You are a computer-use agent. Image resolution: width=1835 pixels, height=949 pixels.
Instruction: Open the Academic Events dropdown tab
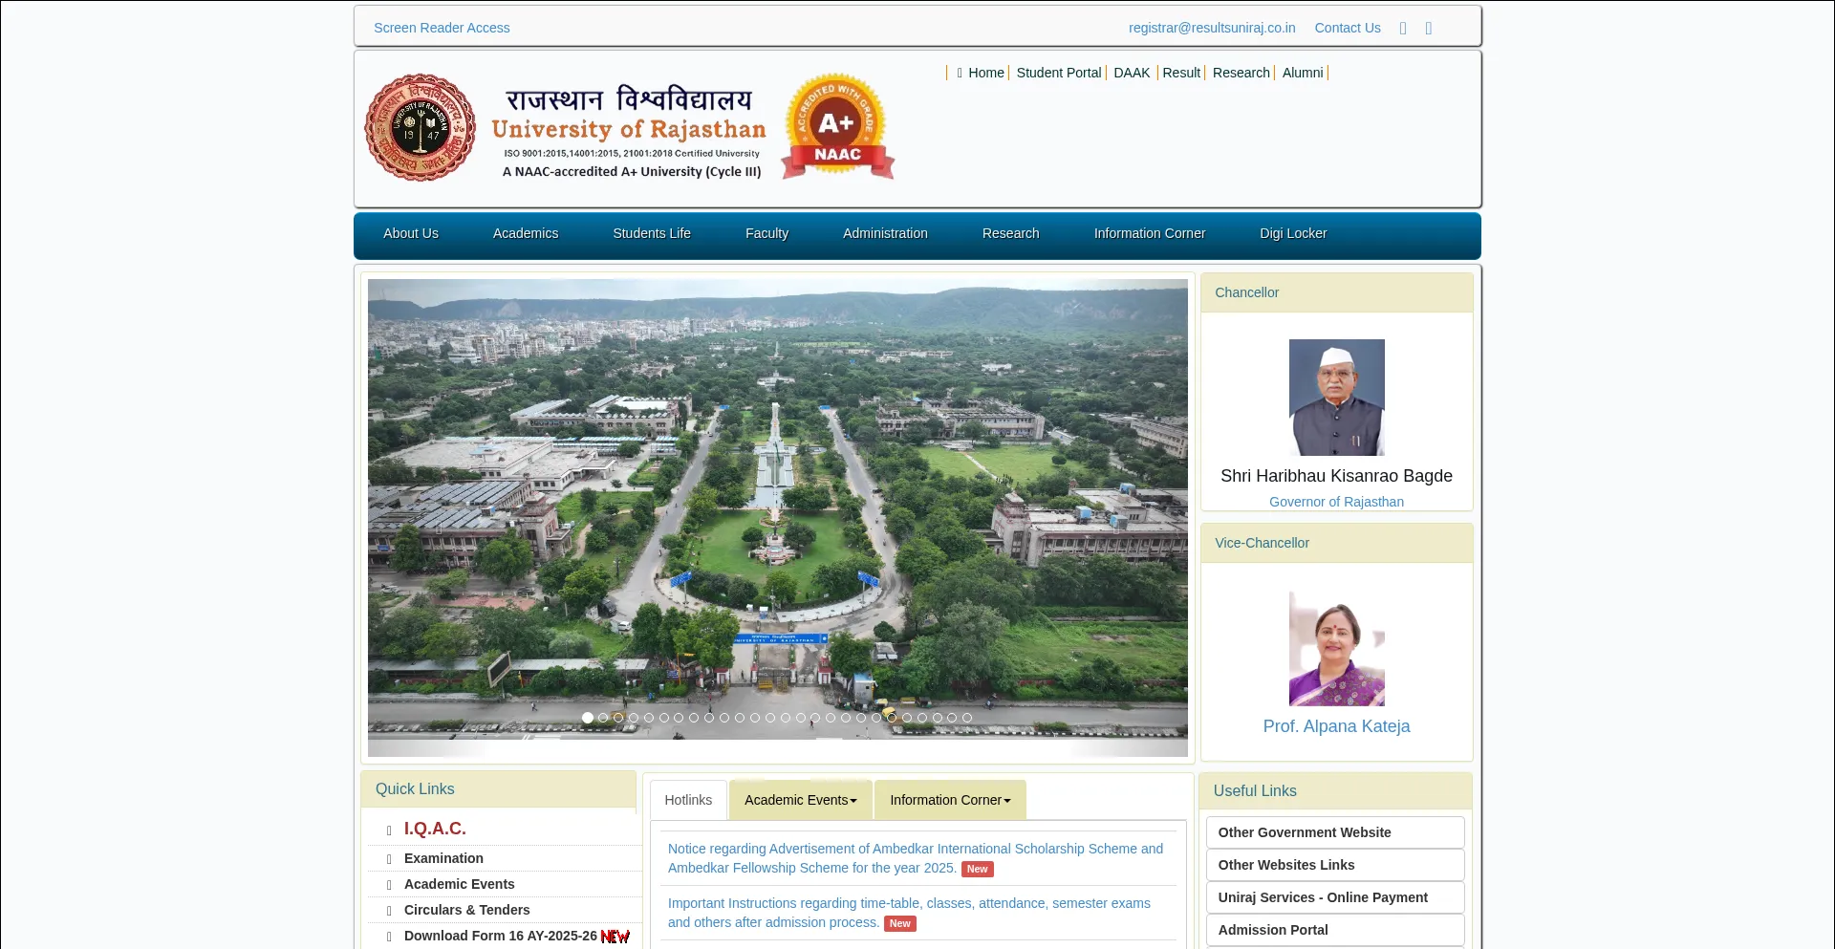click(x=801, y=800)
